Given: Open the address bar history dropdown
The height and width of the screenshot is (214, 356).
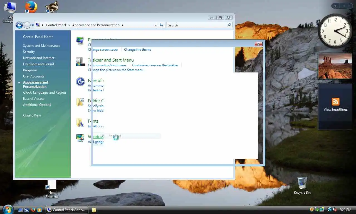Looking at the screenshot, I should pyautogui.click(x=155, y=25).
